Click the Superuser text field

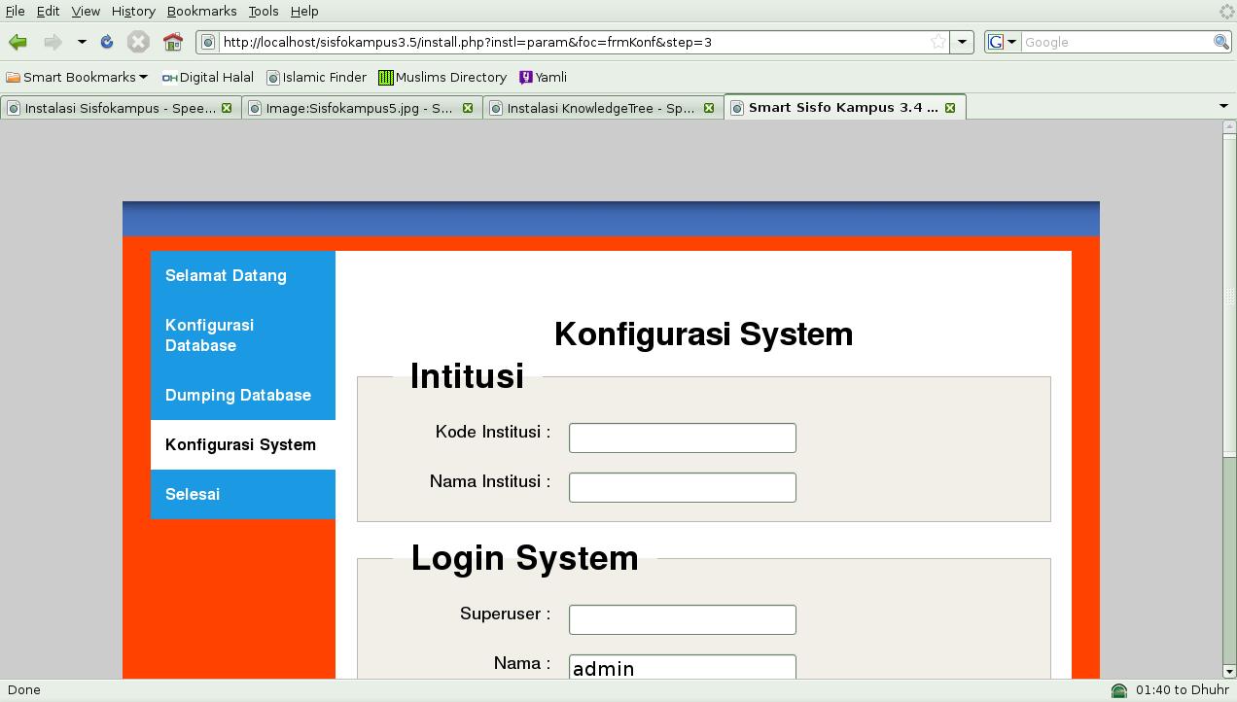(682, 619)
